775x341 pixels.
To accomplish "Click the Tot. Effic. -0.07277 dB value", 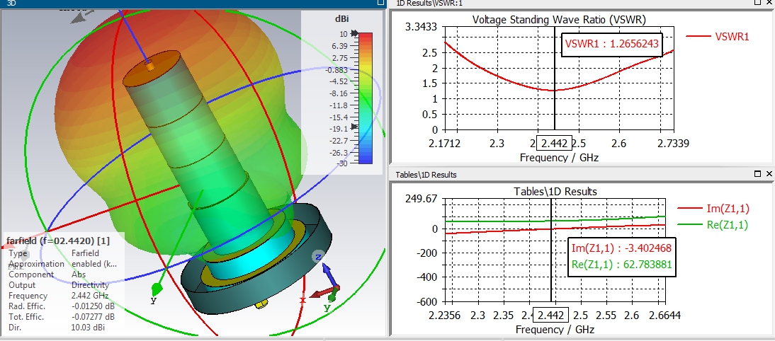I will point(93,317).
